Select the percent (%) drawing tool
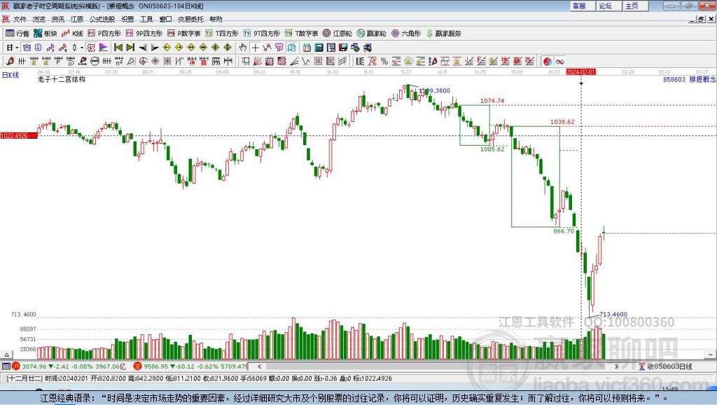This screenshot has width=717, height=405. coord(384,61)
